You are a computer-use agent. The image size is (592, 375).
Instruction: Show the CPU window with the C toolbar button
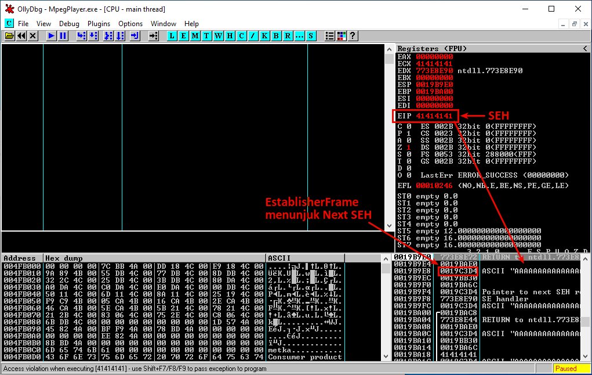tap(241, 36)
